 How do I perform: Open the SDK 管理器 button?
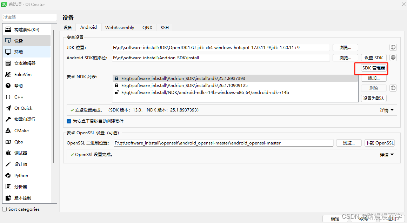point(374,68)
